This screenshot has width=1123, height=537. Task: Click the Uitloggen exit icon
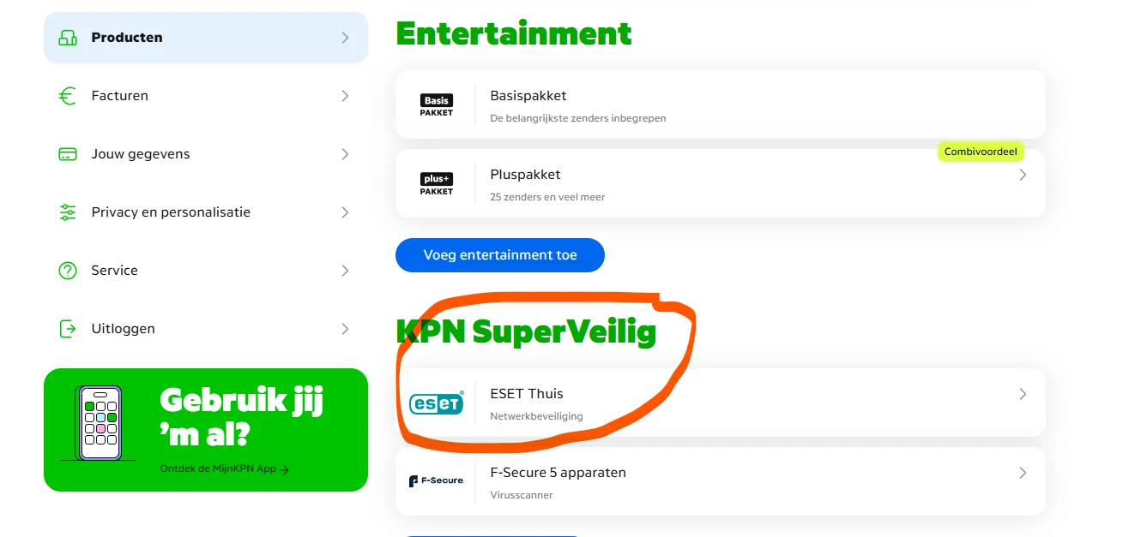[x=68, y=329]
